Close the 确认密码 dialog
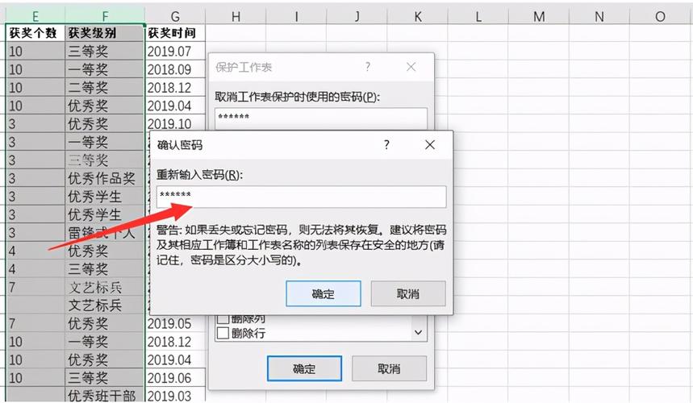 pyautogui.click(x=429, y=145)
